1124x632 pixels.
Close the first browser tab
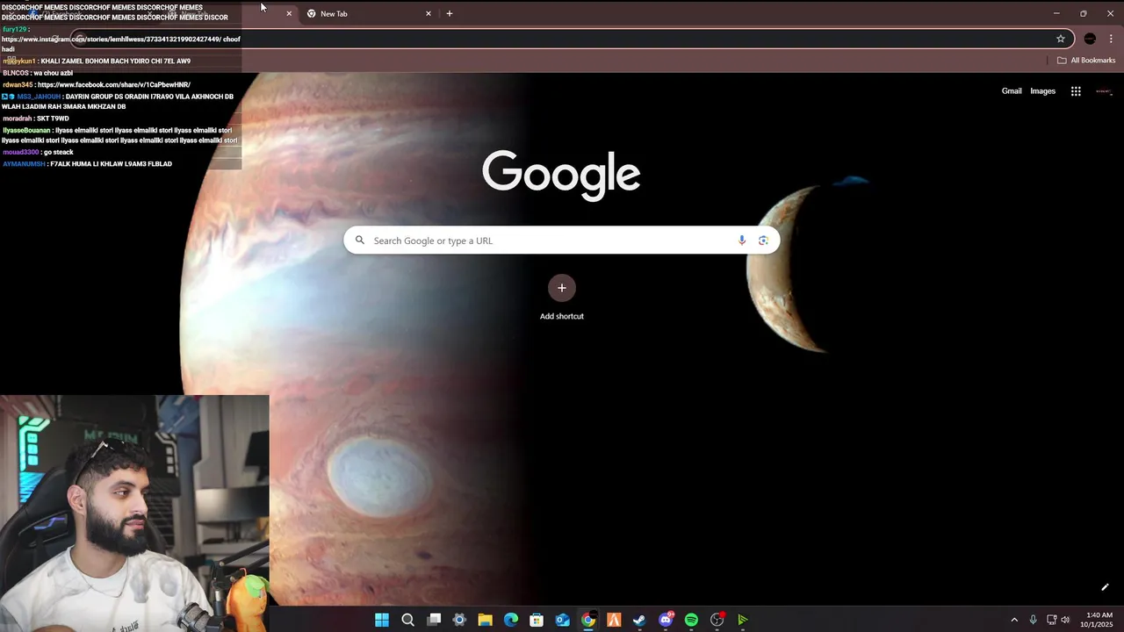(289, 13)
